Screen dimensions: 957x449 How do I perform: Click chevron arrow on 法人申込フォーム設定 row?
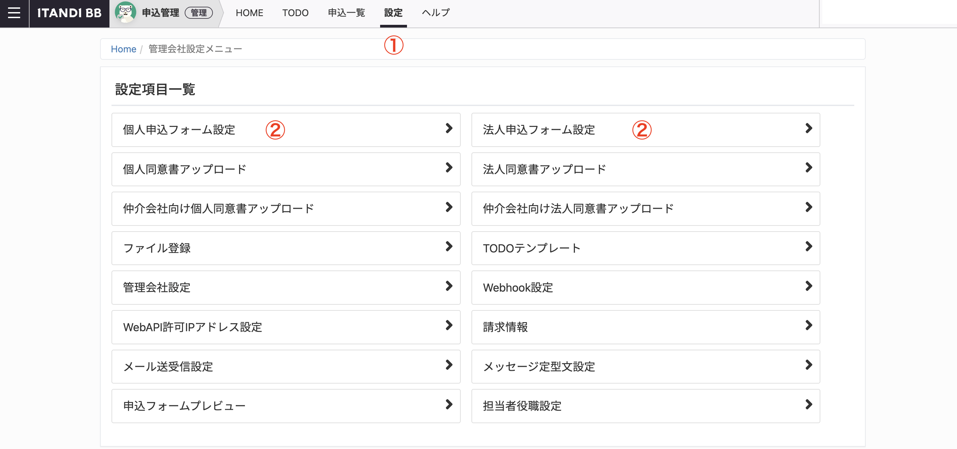coord(808,128)
